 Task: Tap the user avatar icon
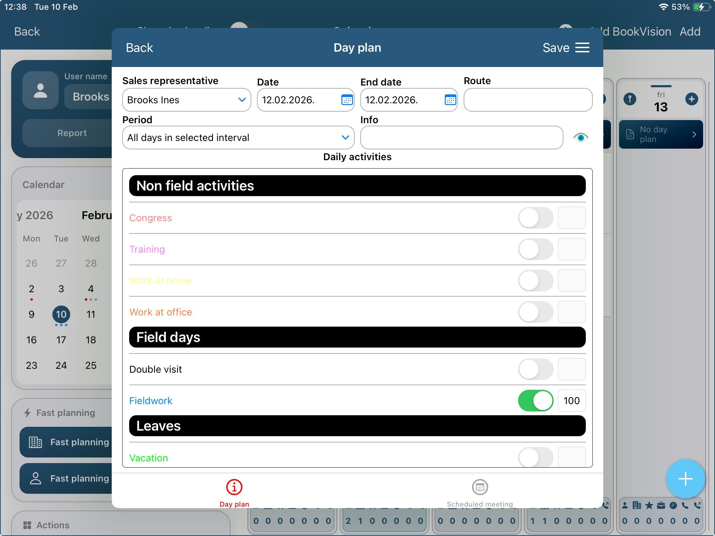click(40, 90)
